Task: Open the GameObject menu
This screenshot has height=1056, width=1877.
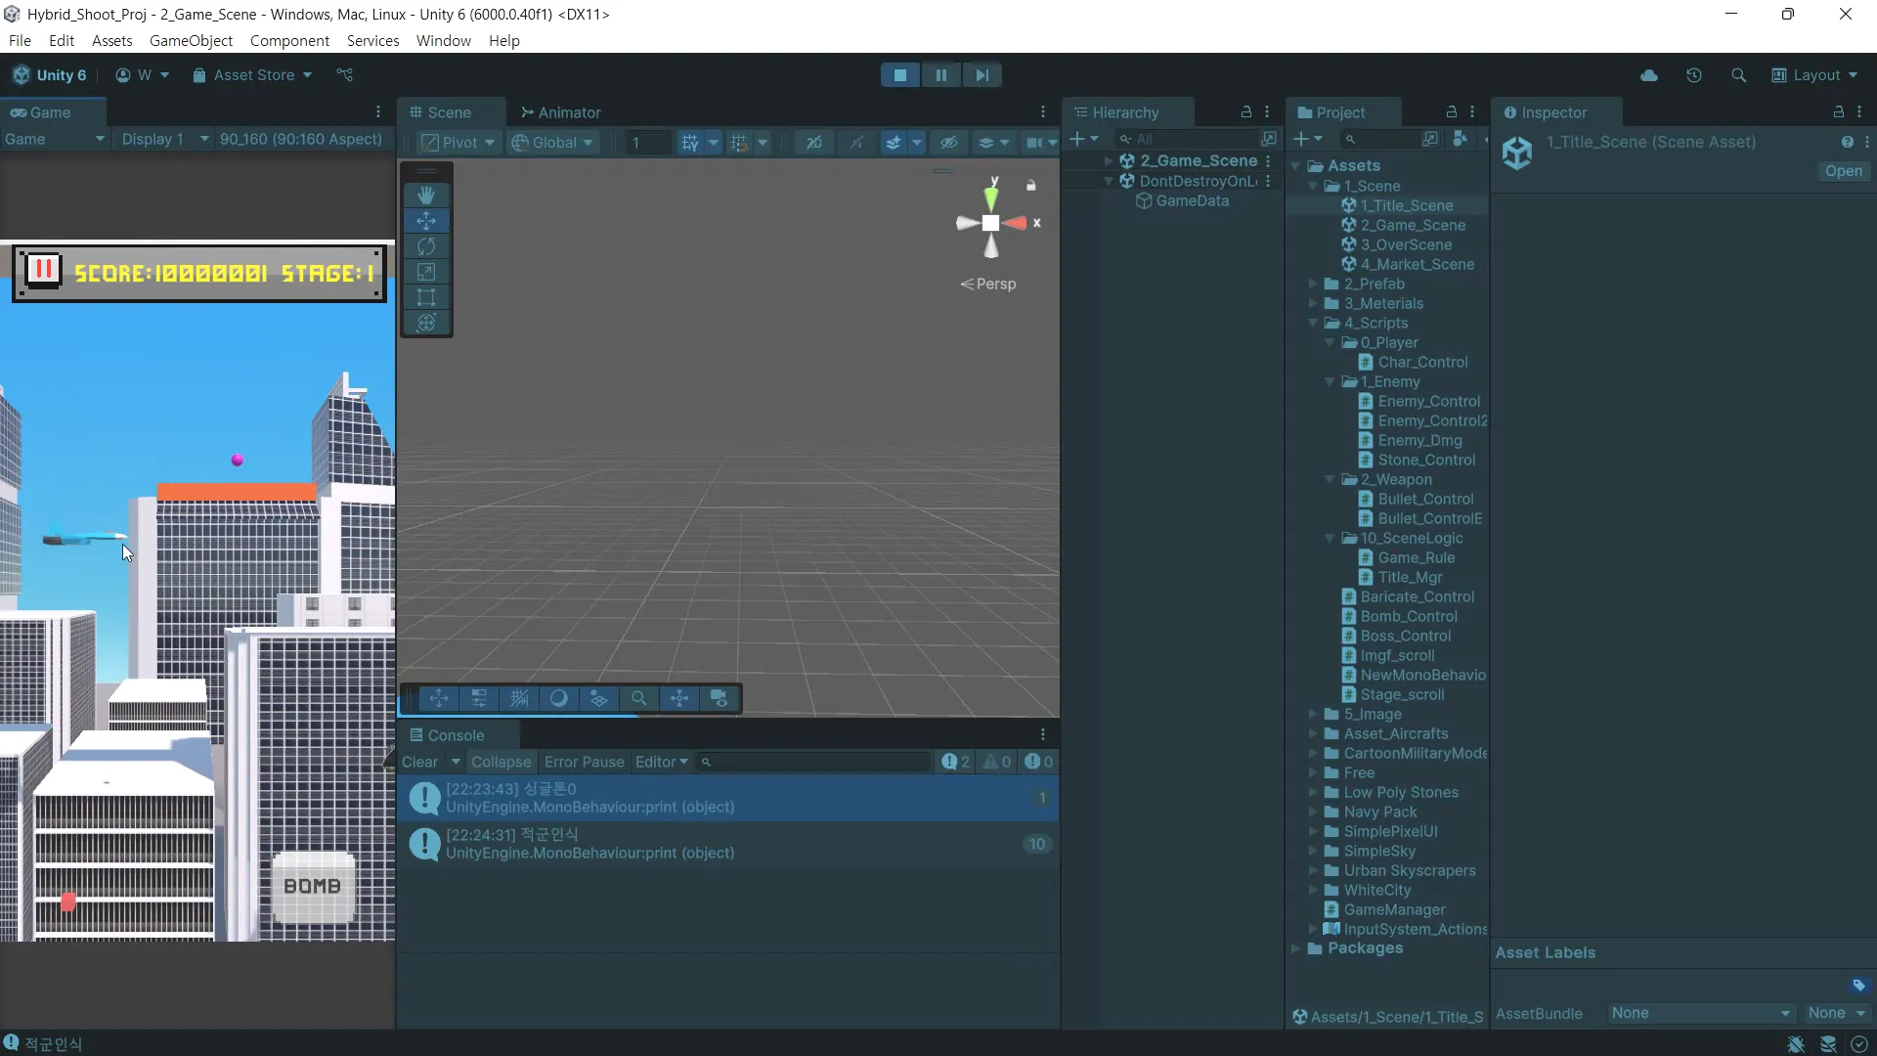Action: [x=191, y=41]
